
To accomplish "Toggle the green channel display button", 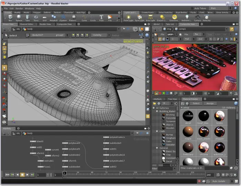I will [164, 93].
